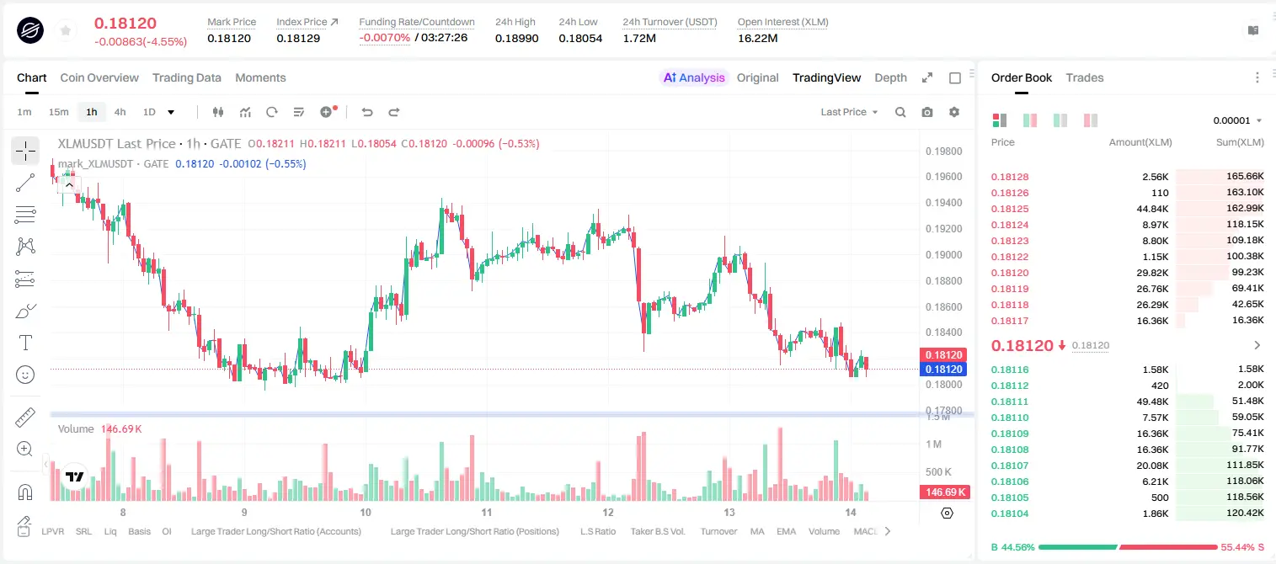Select the trend line drawing tool
1276x564 pixels.
pos(25,183)
